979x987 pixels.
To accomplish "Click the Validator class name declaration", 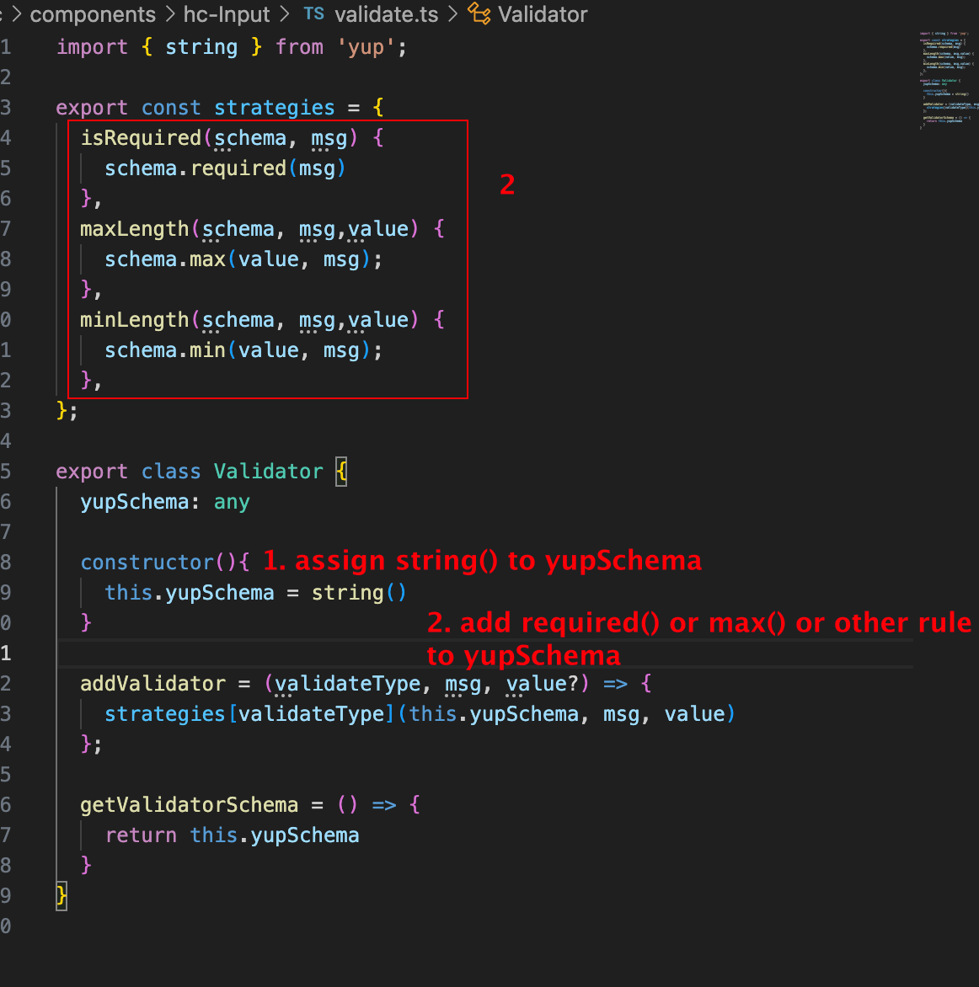I will [x=268, y=472].
